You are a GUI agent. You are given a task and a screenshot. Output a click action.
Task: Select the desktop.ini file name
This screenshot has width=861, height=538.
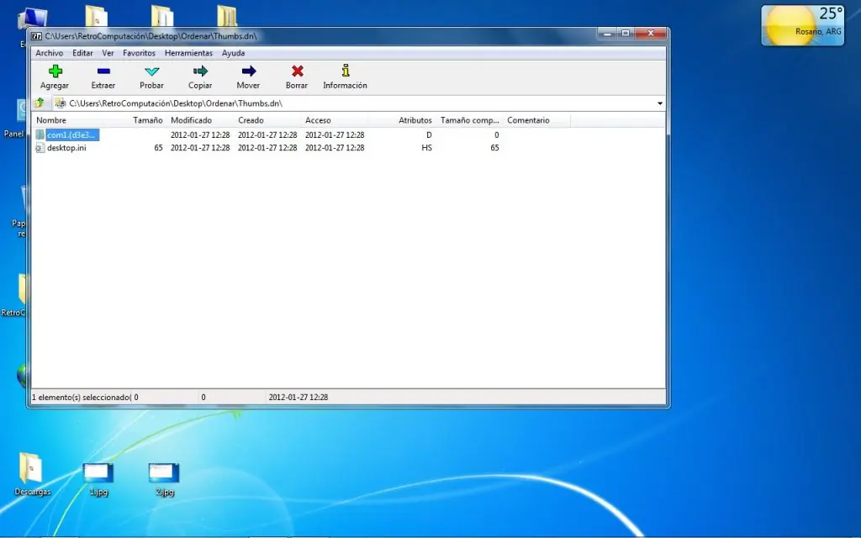[66, 148]
